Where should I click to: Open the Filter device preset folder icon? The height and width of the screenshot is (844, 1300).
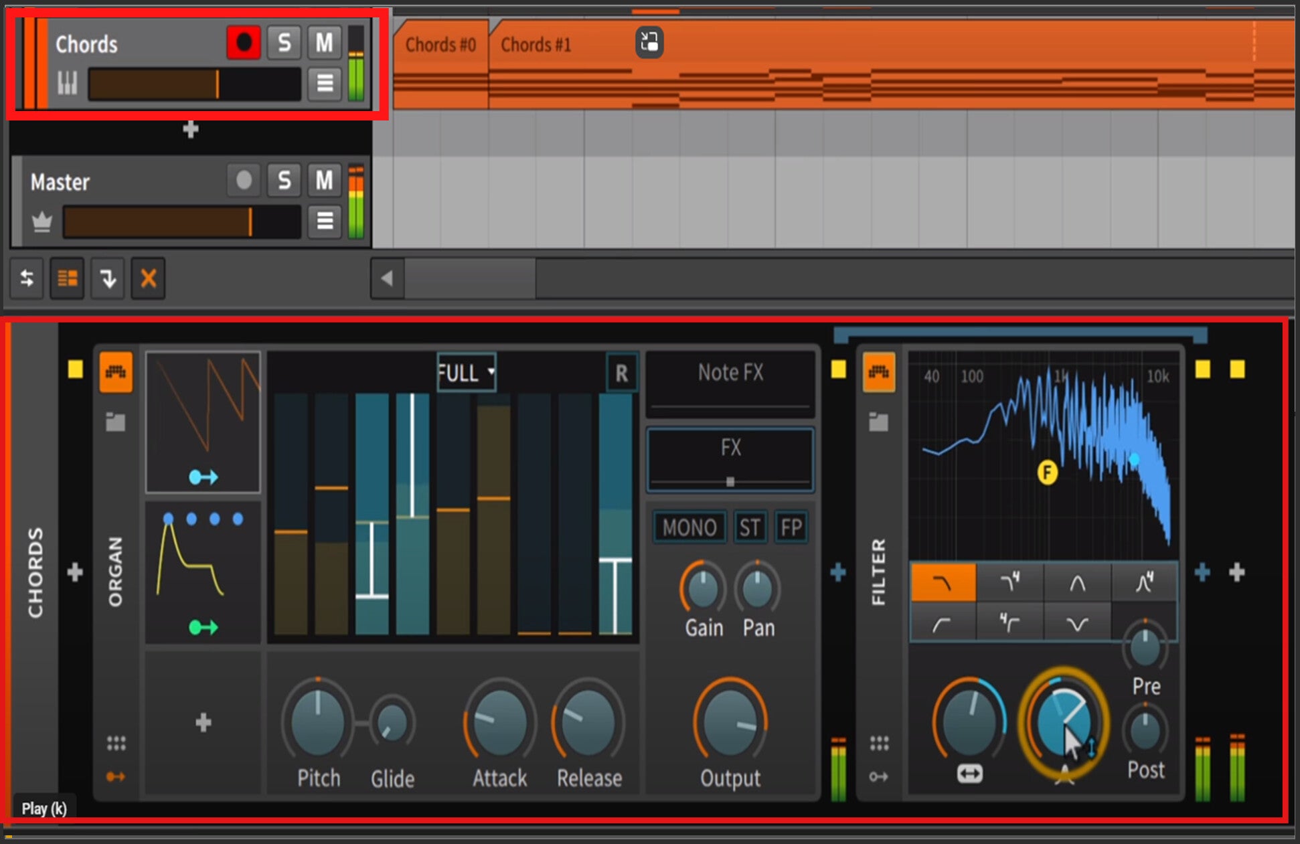point(878,422)
